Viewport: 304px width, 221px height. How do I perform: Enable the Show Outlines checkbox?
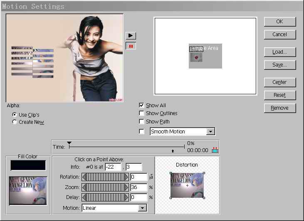coord(142,113)
